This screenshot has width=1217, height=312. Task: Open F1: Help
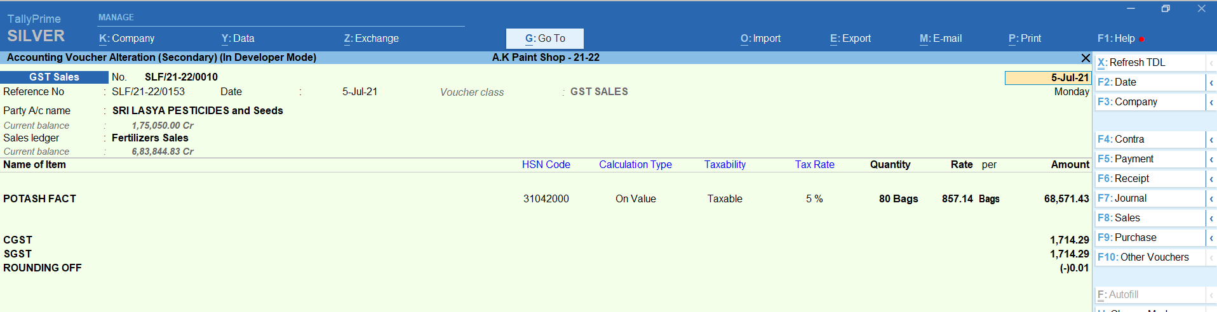coord(1116,38)
